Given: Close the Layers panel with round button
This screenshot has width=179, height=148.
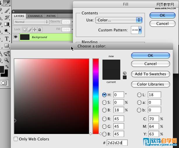Looking at the screenshot, I should coord(14,11).
